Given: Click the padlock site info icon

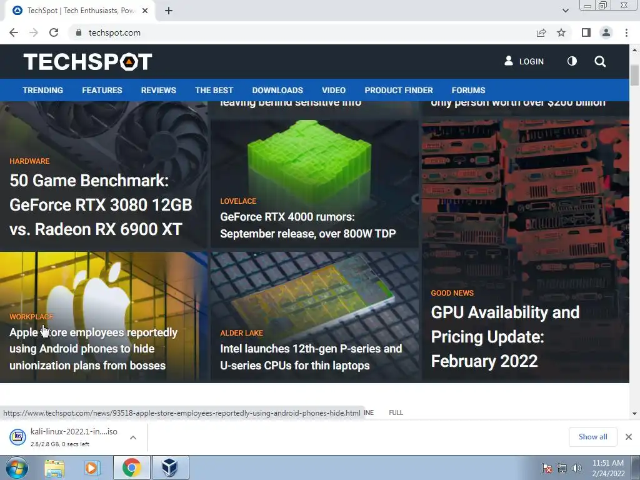Looking at the screenshot, I should coord(78,32).
